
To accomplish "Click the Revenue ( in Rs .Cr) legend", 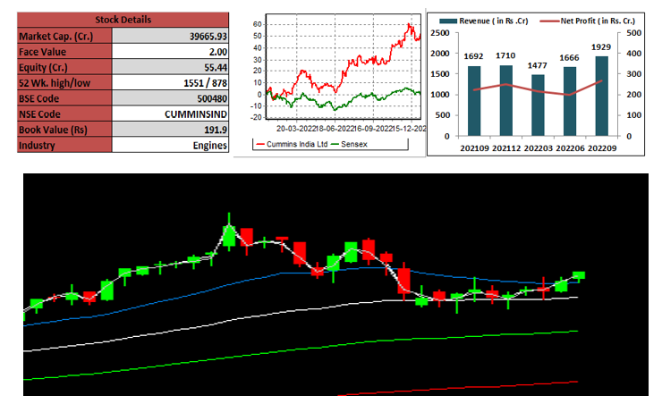I will point(483,21).
